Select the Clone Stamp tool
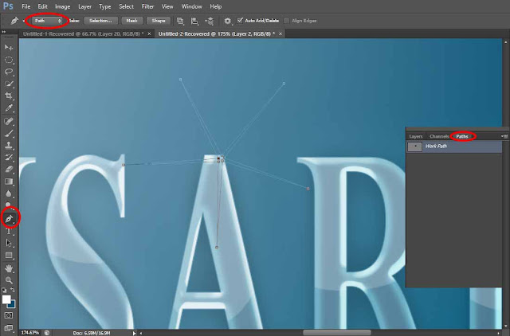 pos(9,145)
